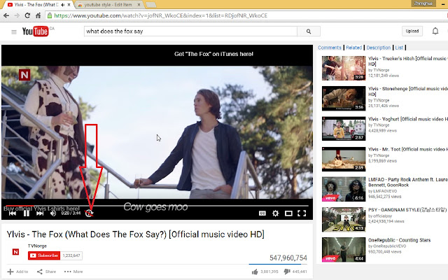
Task: Click 'by LMFAOVEVO' channel text
Action: point(383,191)
